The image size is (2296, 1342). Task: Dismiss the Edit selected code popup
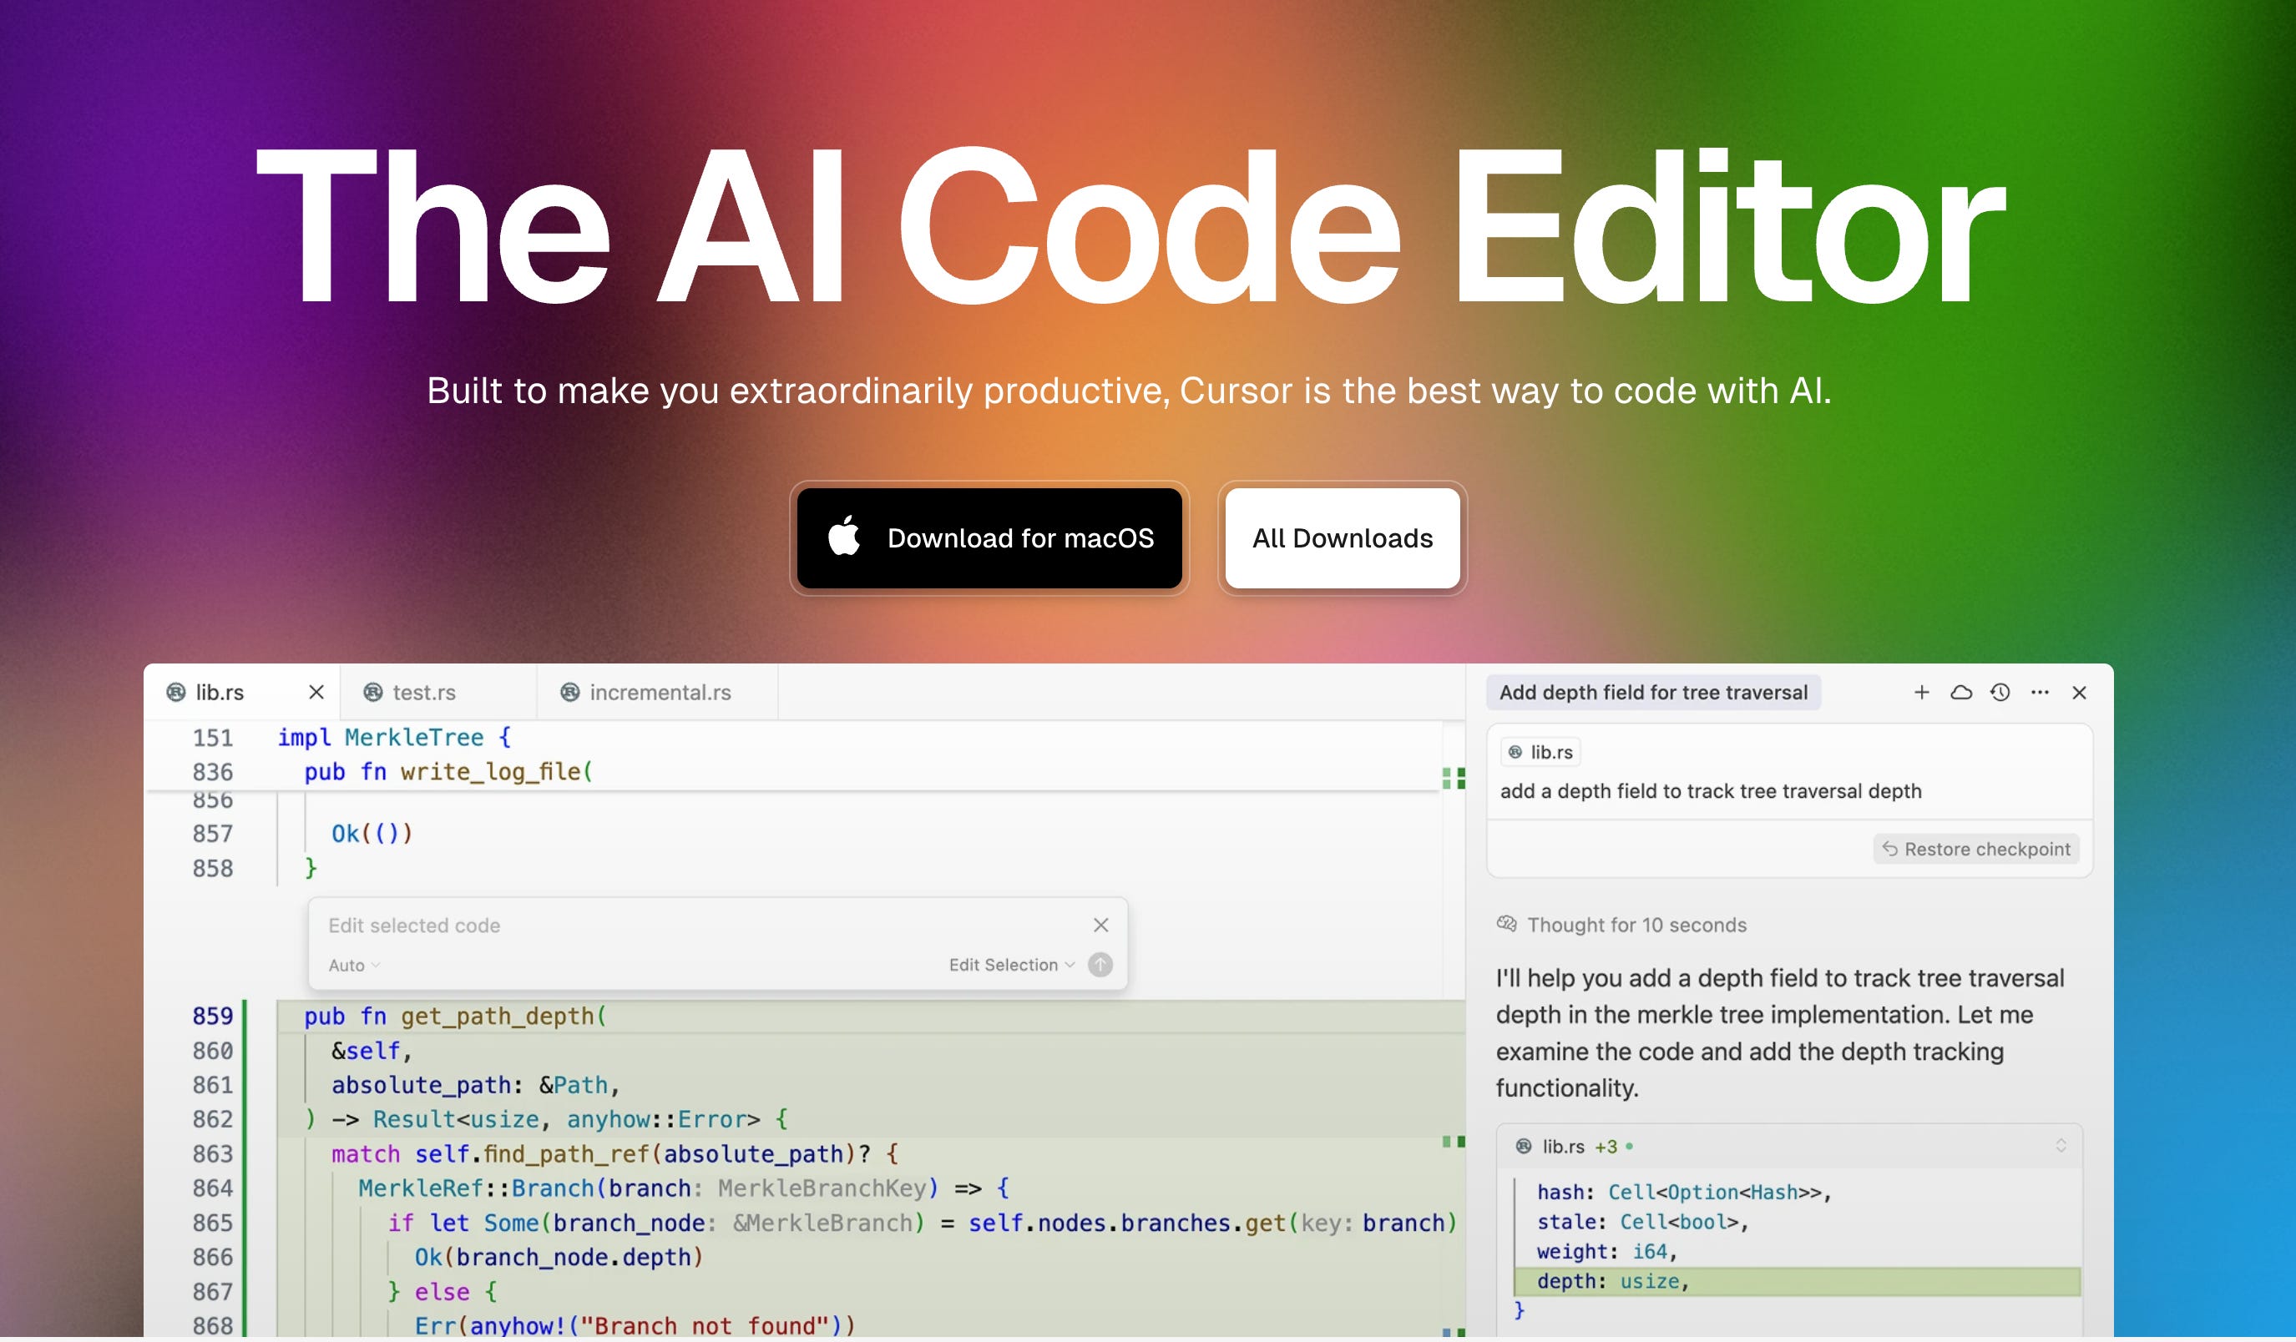[1100, 925]
